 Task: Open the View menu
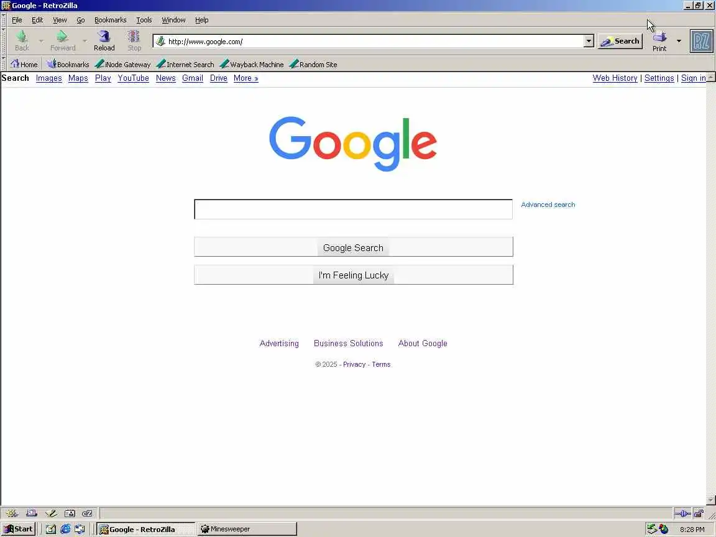[60, 20]
